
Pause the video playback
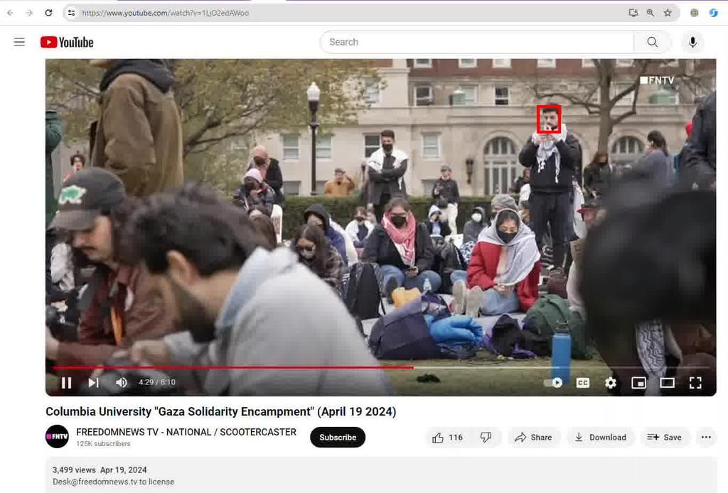pyautogui.click(x=67, y=382)
